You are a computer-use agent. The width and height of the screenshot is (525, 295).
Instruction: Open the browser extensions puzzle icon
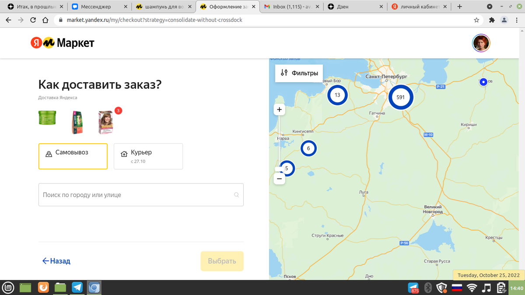[492, 20]
